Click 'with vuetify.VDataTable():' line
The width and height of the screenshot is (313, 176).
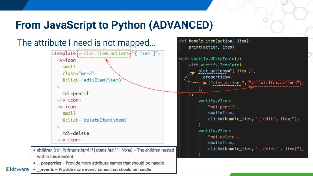click(210, 59)
